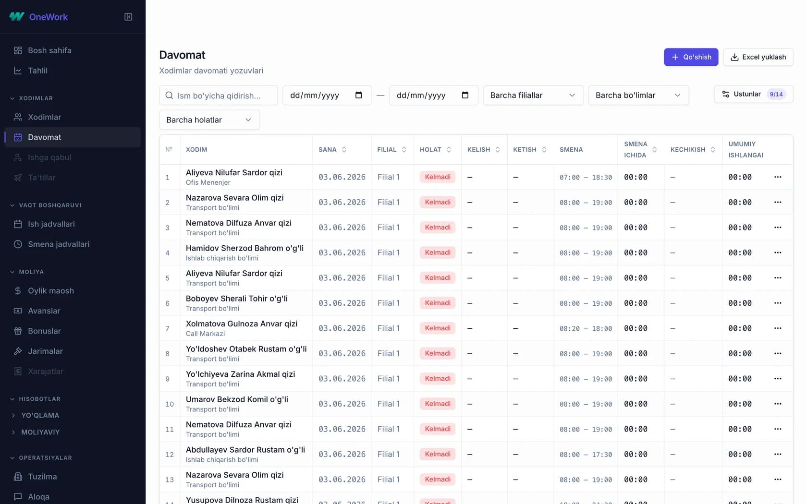This screenshot has height=504, width=807.
Task: Click the OneWork logo
Action: point(38,17)
